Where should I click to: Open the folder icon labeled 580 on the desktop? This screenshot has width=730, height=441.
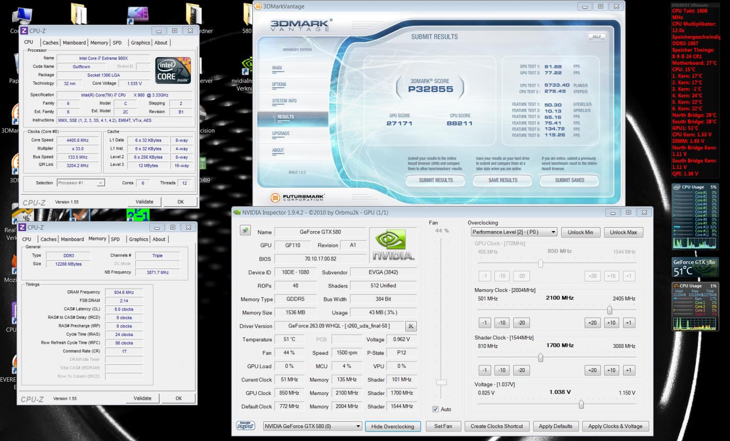point(247,18)
